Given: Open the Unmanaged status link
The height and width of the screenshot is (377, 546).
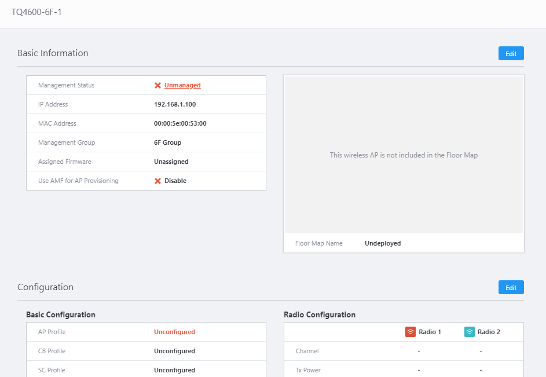Looking at the screenshot, I should coord(182,85).
